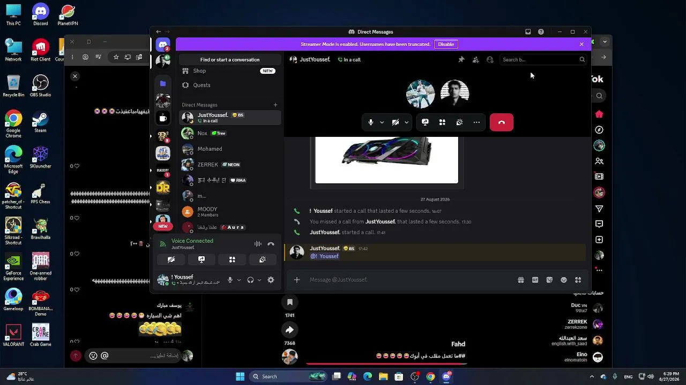Toggle camera in Voice Connected panel
The width and height of the screenshot is (686, 385).
pos(171,259)
